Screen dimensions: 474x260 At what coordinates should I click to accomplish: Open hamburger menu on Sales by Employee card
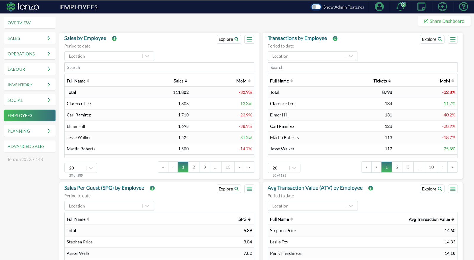[249, 39]
